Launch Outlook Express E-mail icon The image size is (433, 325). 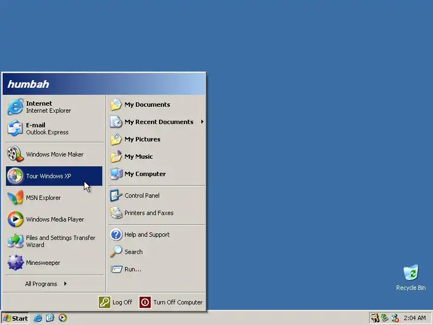[15, 128]
